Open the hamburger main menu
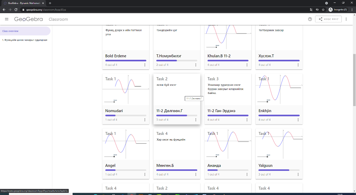Screen dimensions: 356x195 [6, 19]
